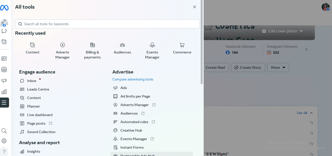The height and width of the screenshot is (156, 332).
Task: Open Creative Hub
Action: point(127,130)
